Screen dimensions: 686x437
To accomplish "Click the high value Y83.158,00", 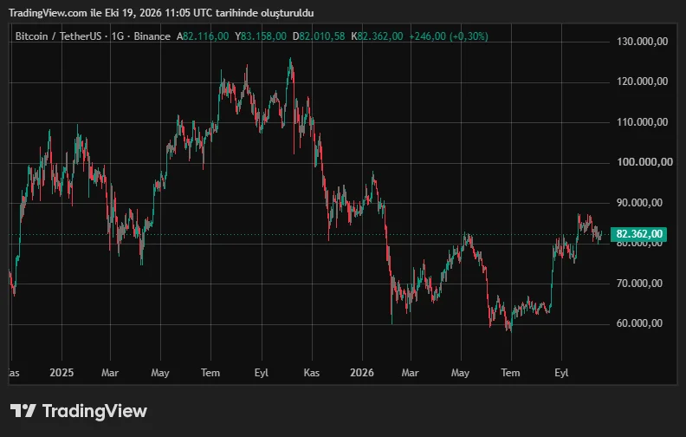I will click(261, 36).
